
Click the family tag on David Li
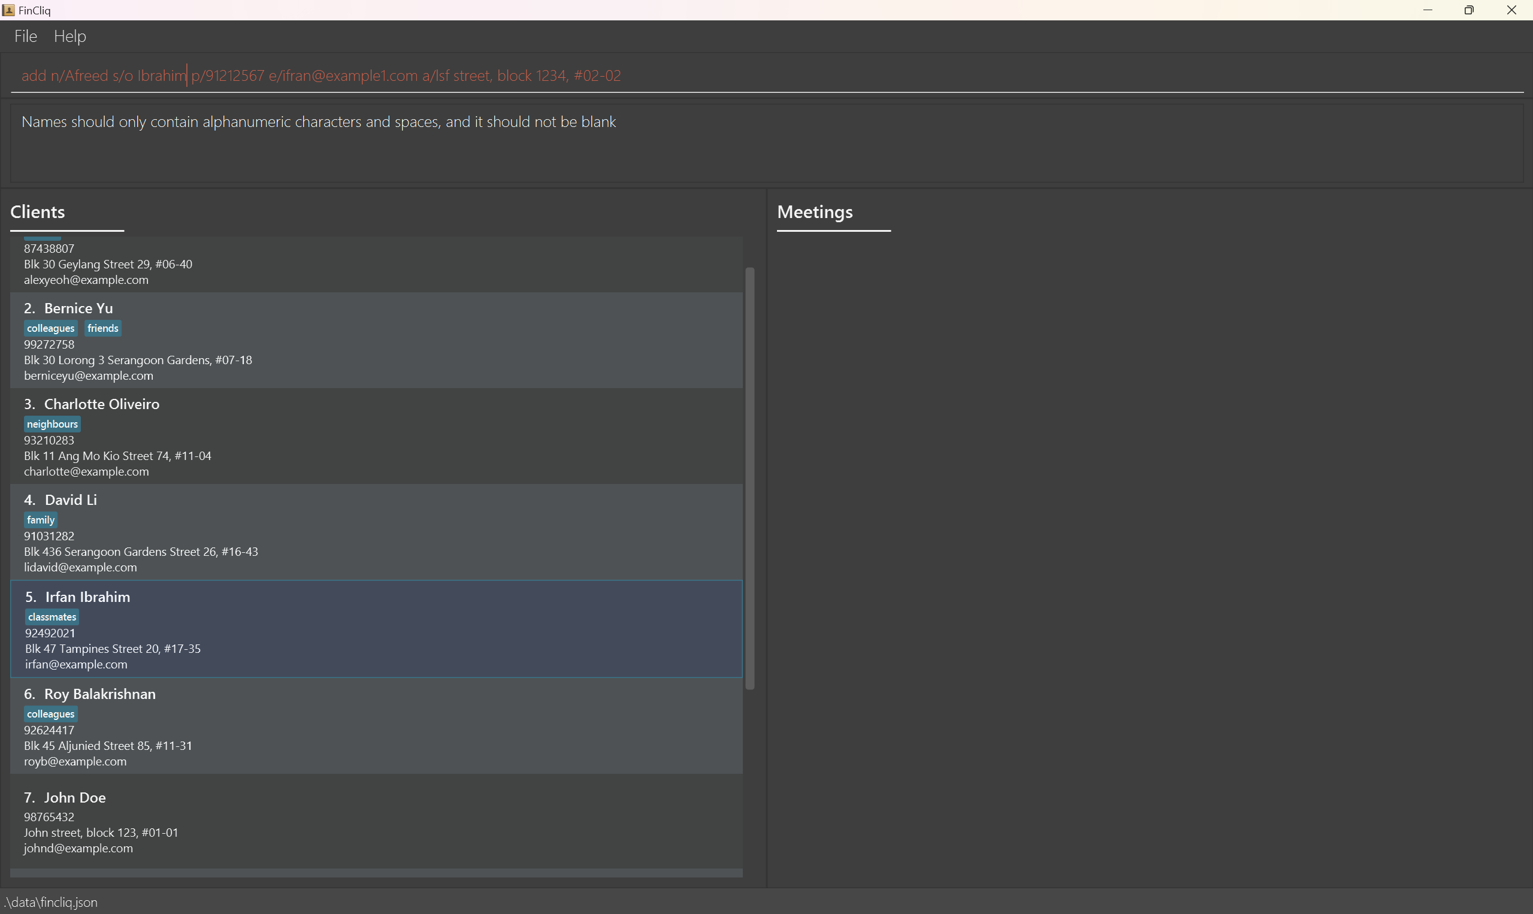[41, 520]
